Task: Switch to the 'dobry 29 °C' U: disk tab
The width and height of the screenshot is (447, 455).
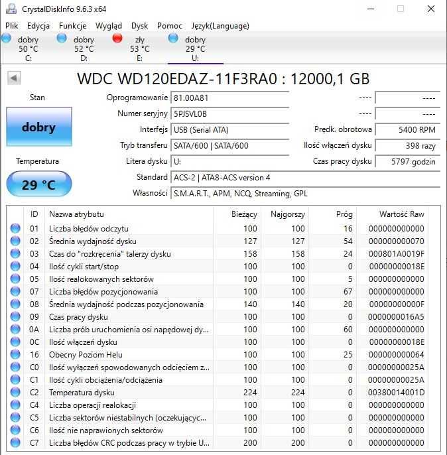Action: point(196,48)
